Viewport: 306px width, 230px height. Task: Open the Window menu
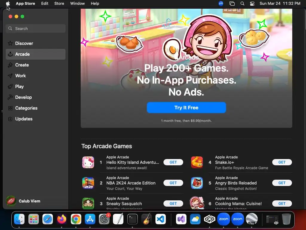77,3
